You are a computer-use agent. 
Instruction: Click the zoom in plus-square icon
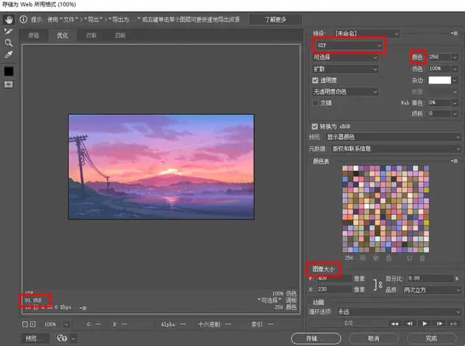click(33, 324)
